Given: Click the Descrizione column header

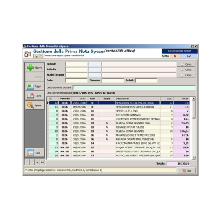Looking at the screenshot, I should [x=138, y=99].
